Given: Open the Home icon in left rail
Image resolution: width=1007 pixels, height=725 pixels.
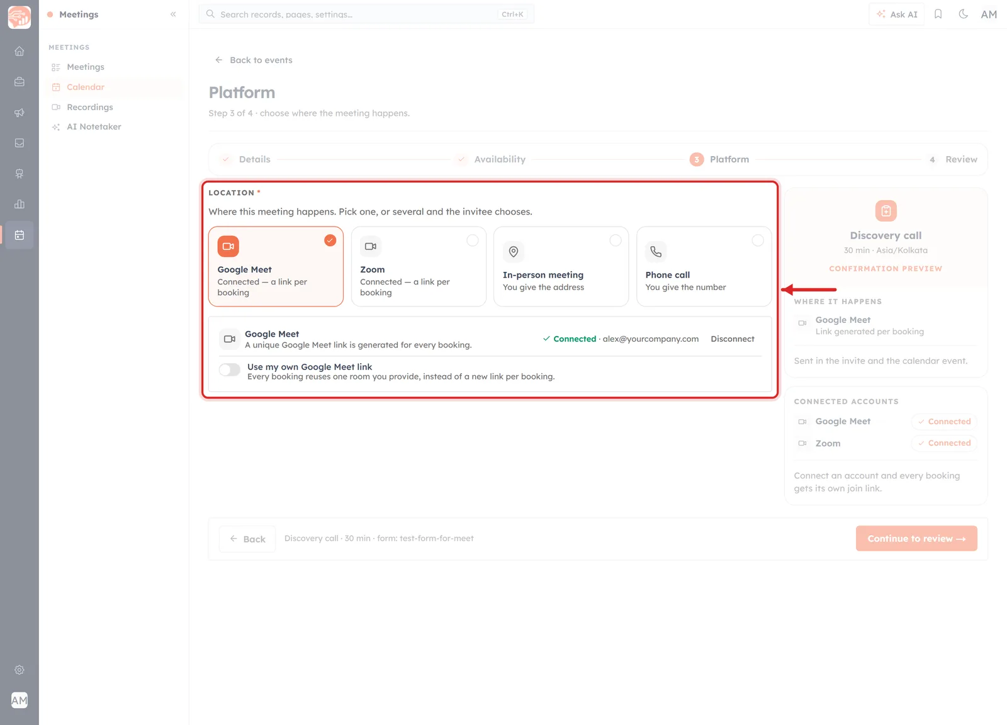Looking at the screenshot, I should point(20,51).
